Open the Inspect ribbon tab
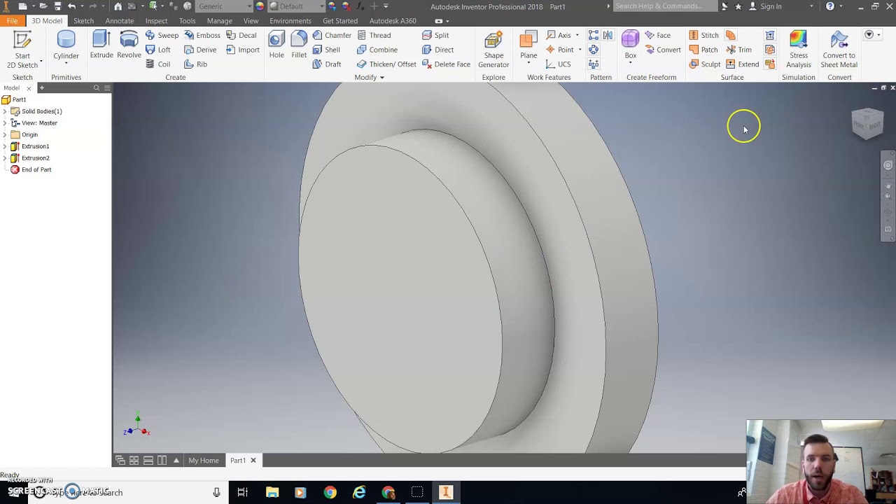This screenshot has width=896, height=504. (x=156, y=21)
